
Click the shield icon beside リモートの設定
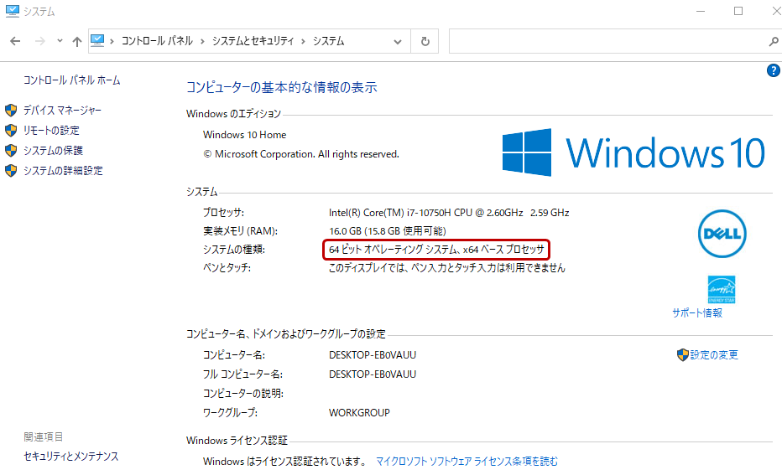coord(11,131)
